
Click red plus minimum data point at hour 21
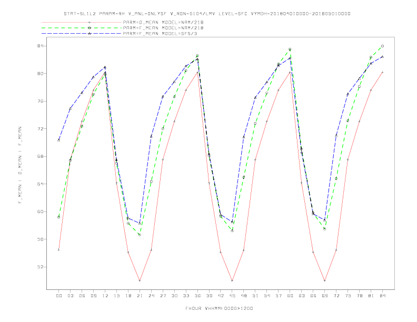coord(140,280)
